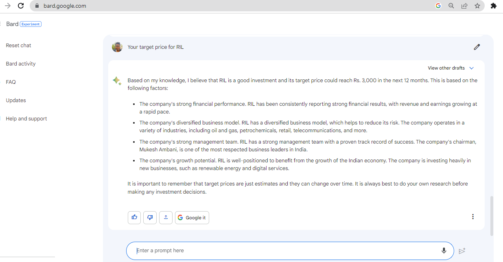
Task: Focus the Enter a prompt here field
Action: tap(290, 251)
